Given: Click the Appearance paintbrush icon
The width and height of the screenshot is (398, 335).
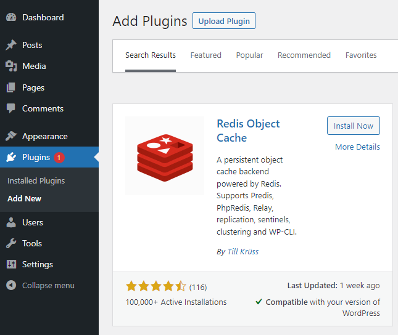Looking at the screenshot, I should click(x=11, y=136).
